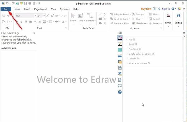187x122 pixels.
Task: Click the Copy icon in File group
Action: [4, 22]
